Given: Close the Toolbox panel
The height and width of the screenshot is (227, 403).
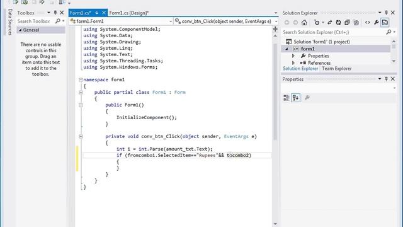Looking at the screenshot, I should point(62,13).
